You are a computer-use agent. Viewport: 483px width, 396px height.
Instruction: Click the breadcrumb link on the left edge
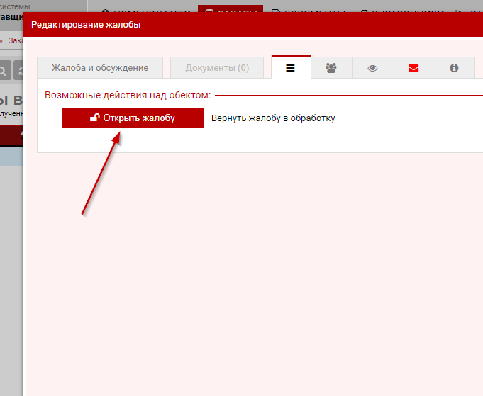[x=14, y=40]
